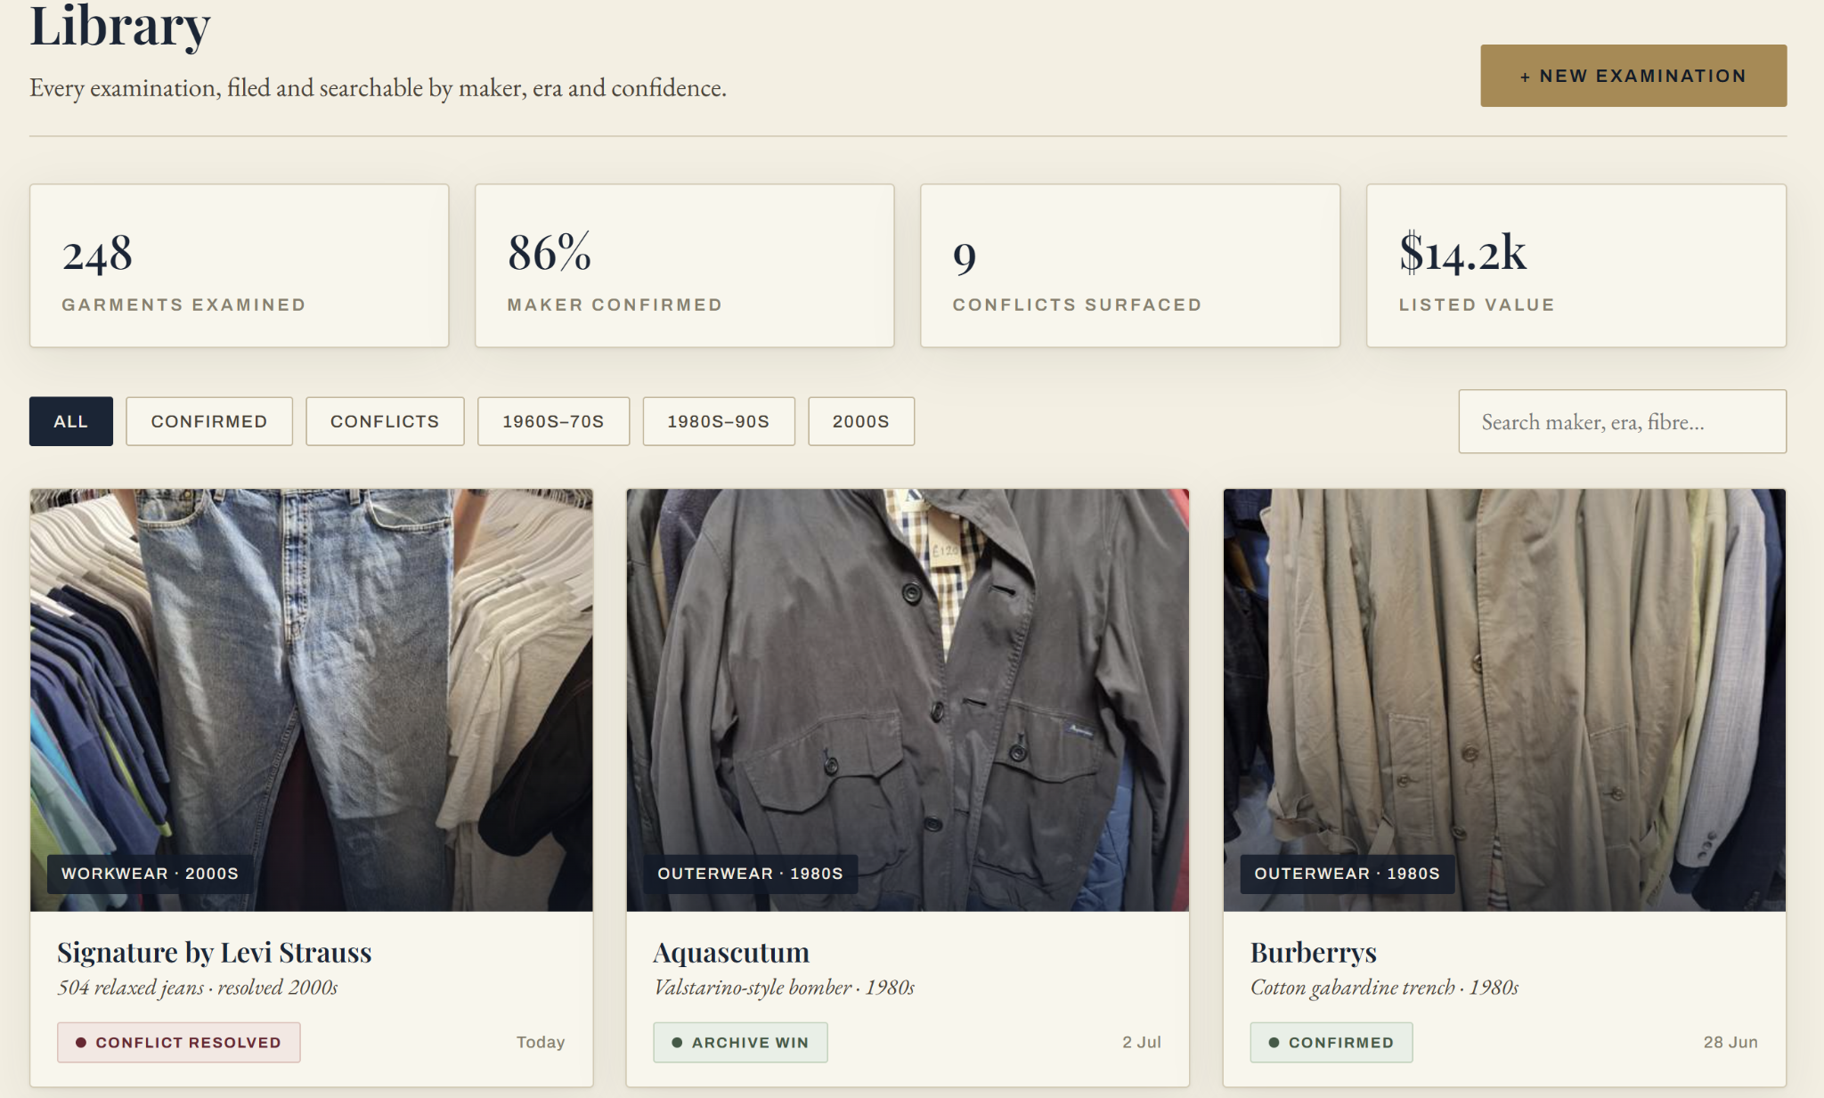Click the 'Today' date on Levi card
This screenshot has width=1824, height=1098.
click(541, 1042)
